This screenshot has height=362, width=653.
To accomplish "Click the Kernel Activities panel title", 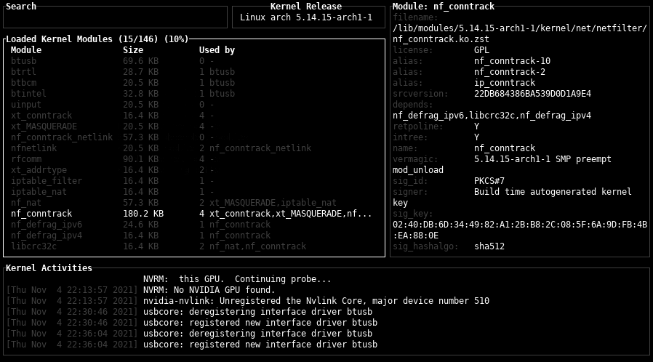I will tap(49, 268).
